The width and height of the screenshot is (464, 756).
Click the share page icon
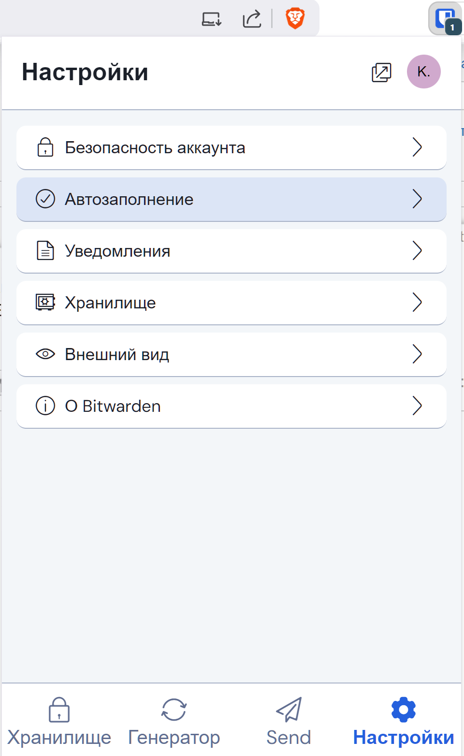252,19
